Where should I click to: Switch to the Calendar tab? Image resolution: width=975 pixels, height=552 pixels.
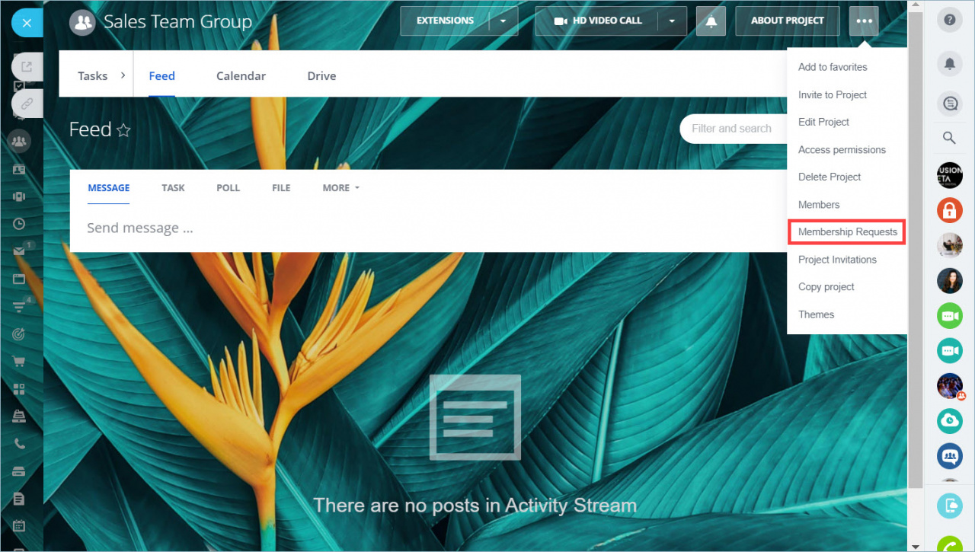tap(241, 76)
